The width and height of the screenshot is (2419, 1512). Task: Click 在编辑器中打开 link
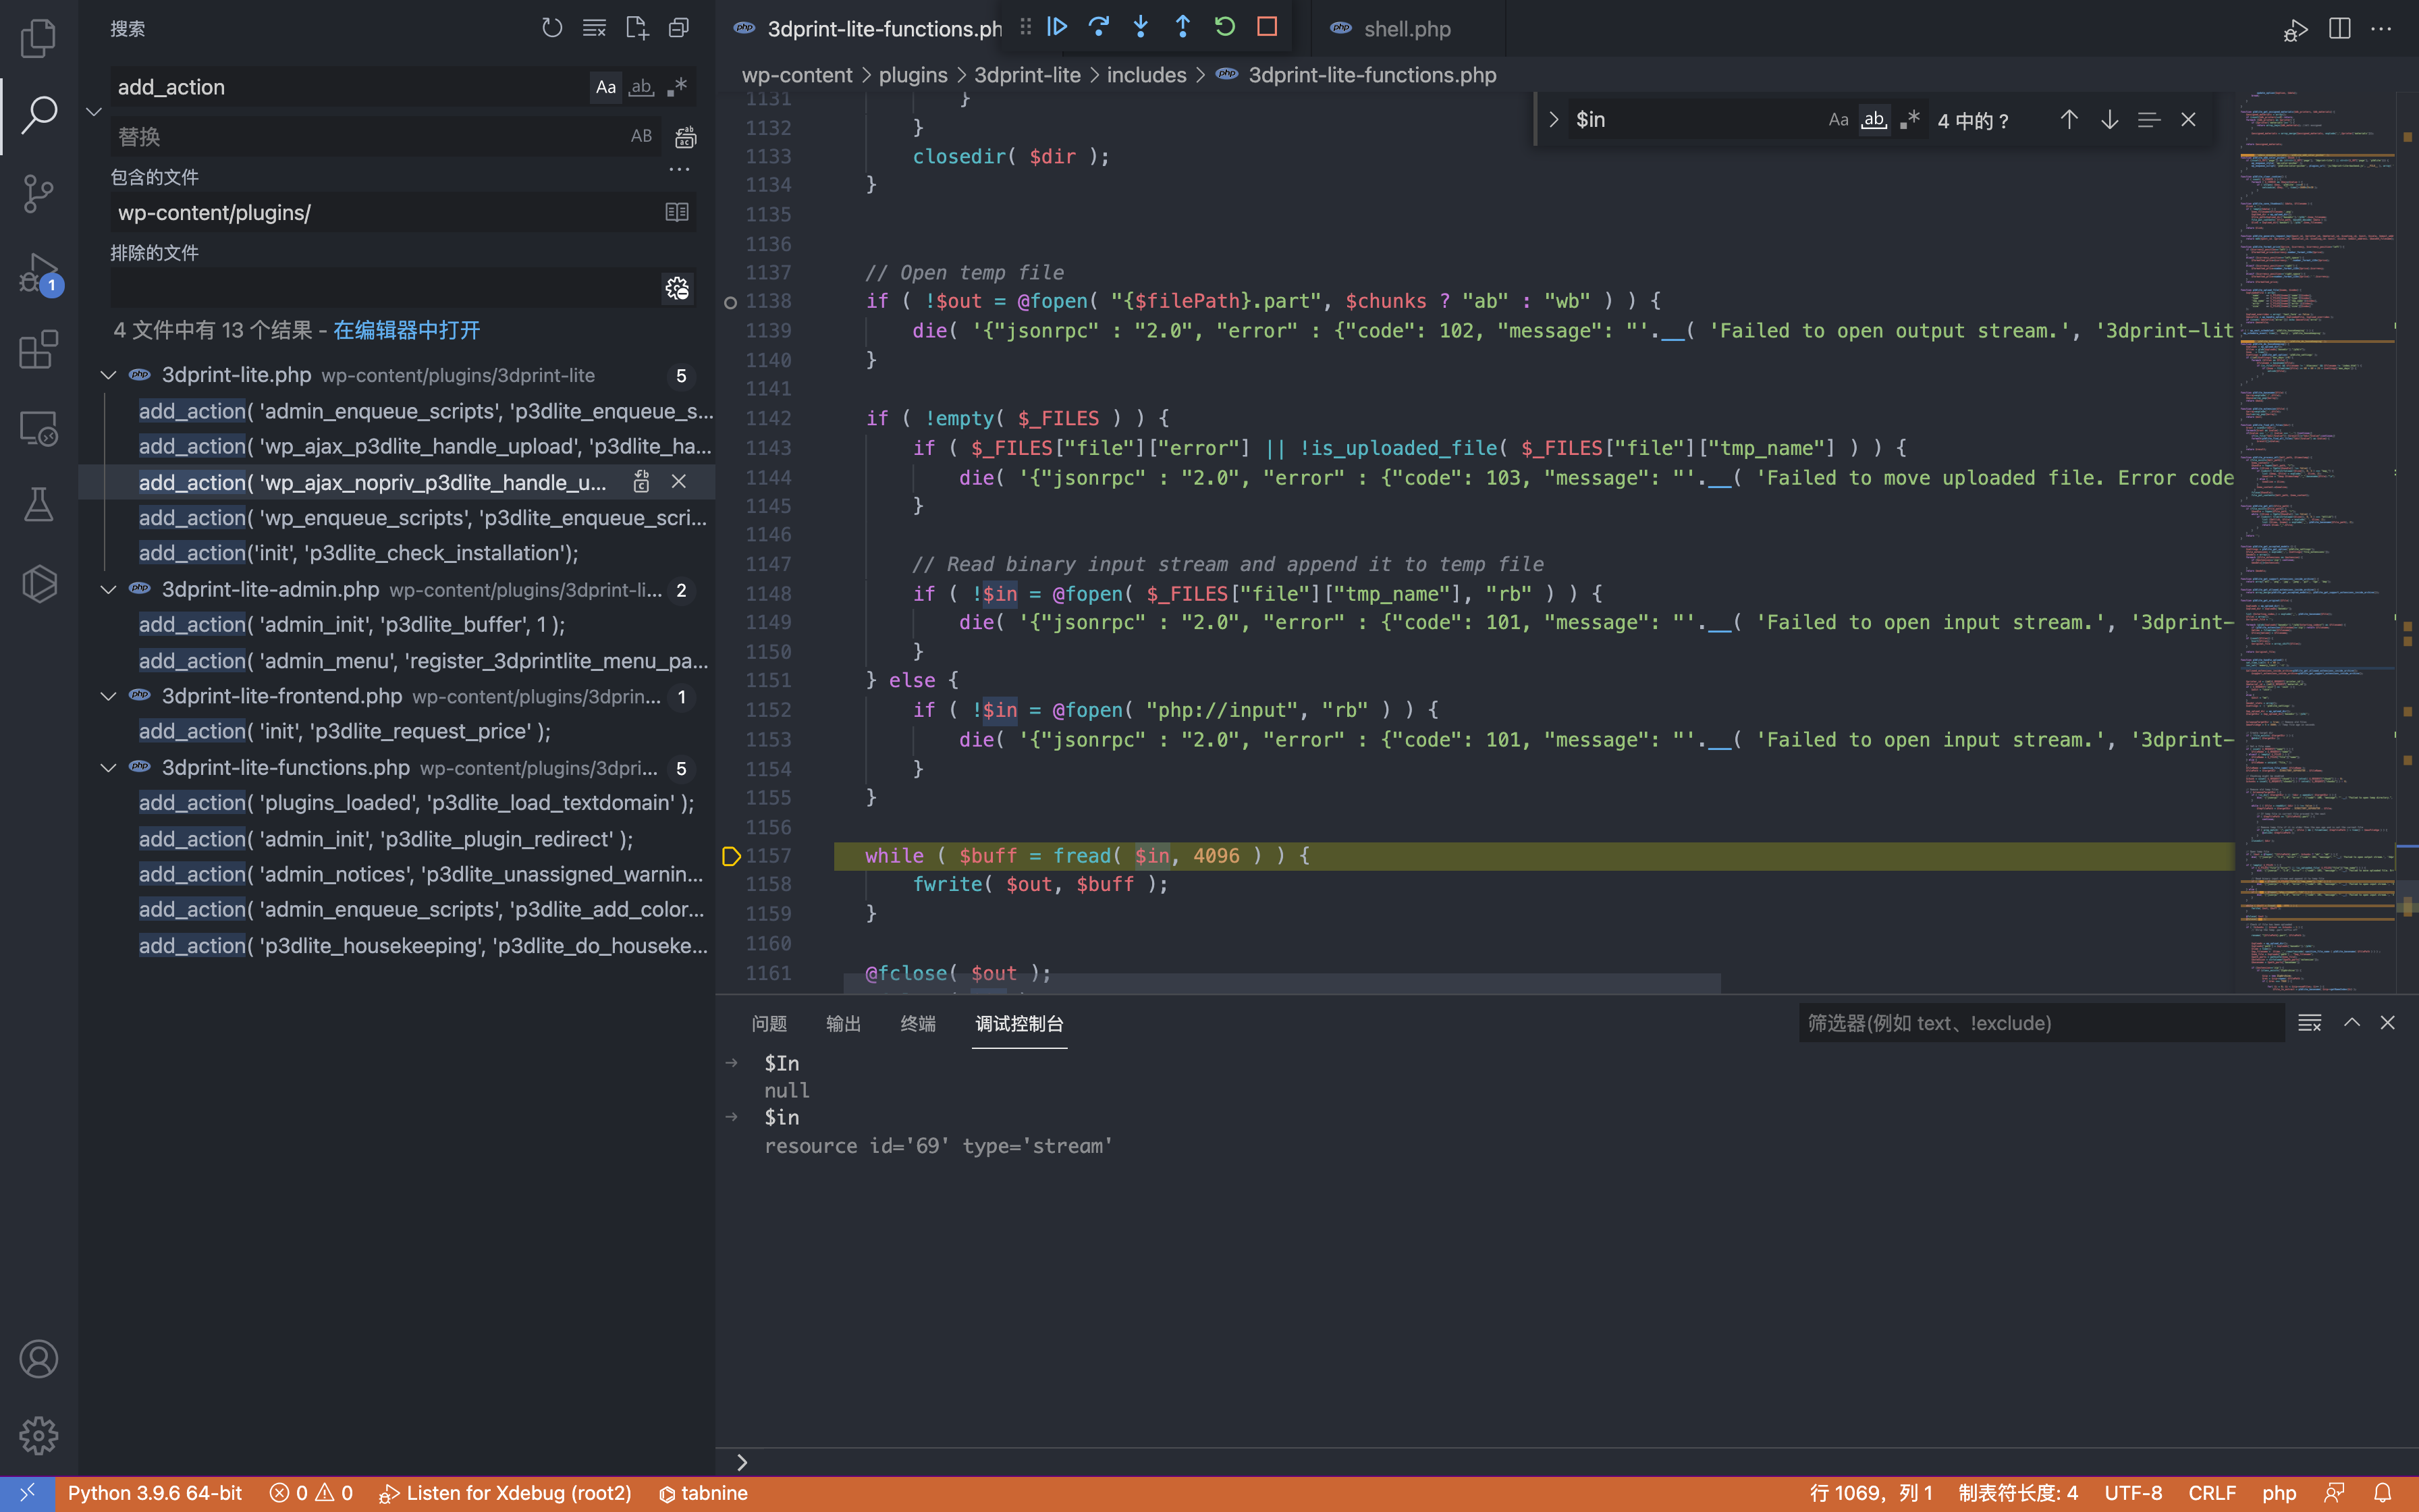(x=406, y=330)
